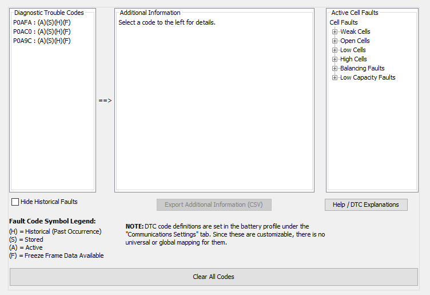The image size is (430, 295).
Task: Expand the Weak Cells tree node
Action: [x=335, y=32]
